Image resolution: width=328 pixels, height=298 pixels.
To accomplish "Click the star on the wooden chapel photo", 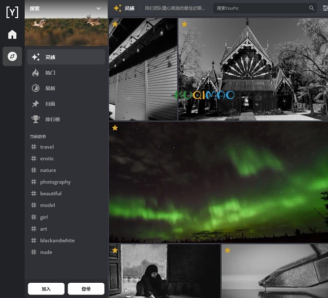I will 184,24.
